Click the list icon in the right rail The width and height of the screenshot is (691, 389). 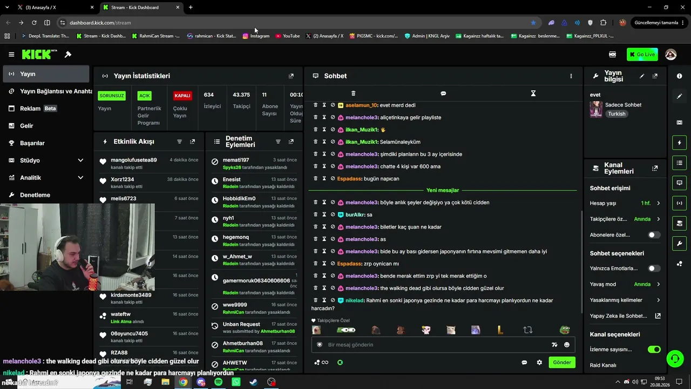(679, 163)
